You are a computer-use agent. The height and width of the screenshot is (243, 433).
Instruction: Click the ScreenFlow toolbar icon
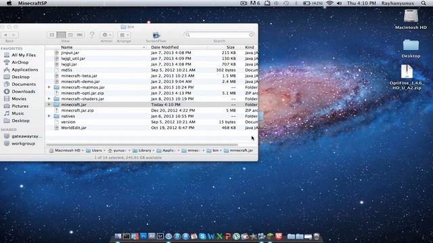[156, 35]
